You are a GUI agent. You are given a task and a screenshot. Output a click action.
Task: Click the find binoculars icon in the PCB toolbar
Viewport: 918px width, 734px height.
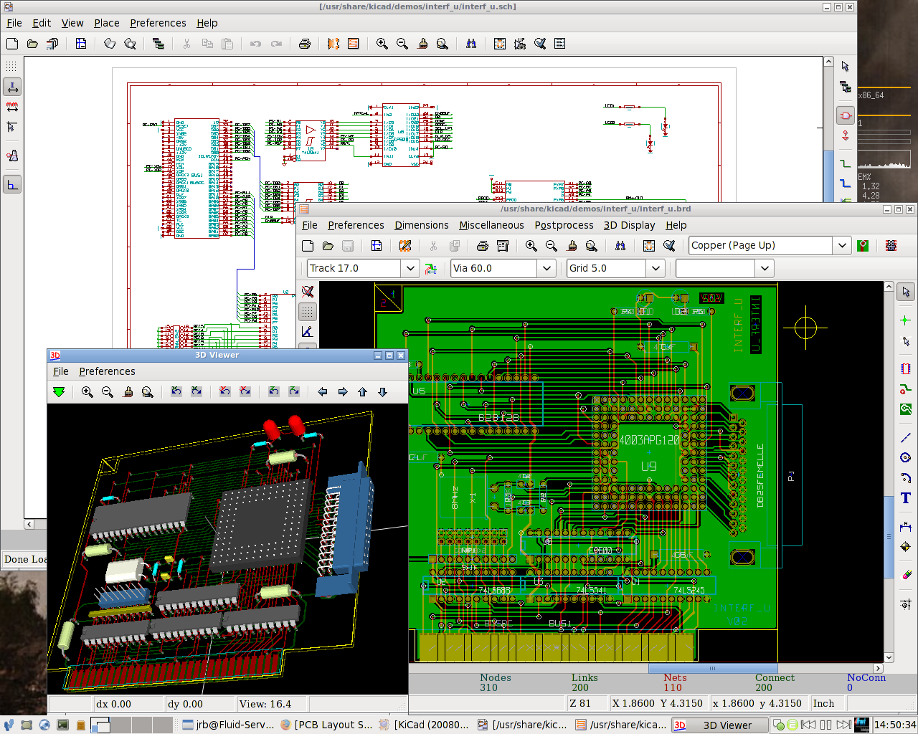(620, 246)
